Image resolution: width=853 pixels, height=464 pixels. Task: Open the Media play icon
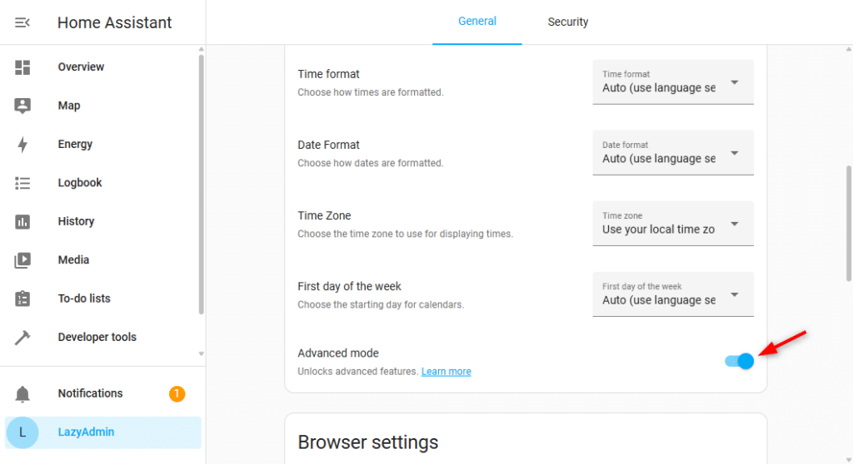coord(22,260)
